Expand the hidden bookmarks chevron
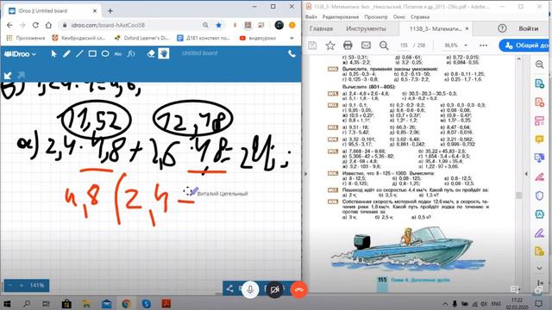This screenshot has height=310, width=552. (292, 38)
